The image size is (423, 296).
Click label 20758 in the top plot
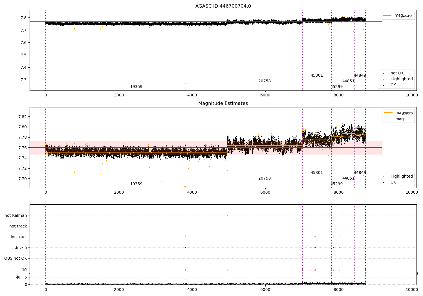pyautogui.click(x=265, y=81)
